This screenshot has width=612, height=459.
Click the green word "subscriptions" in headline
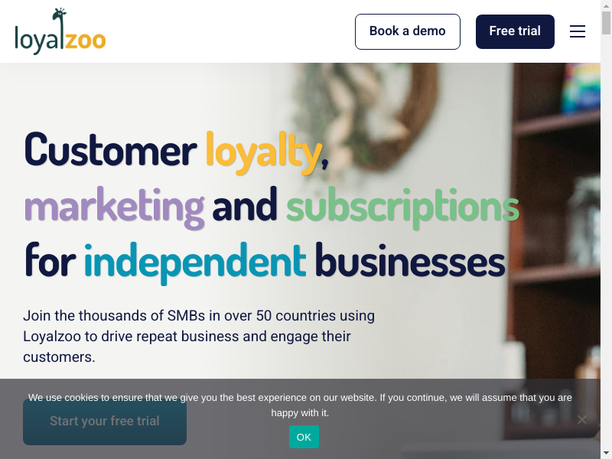[402, 205]
